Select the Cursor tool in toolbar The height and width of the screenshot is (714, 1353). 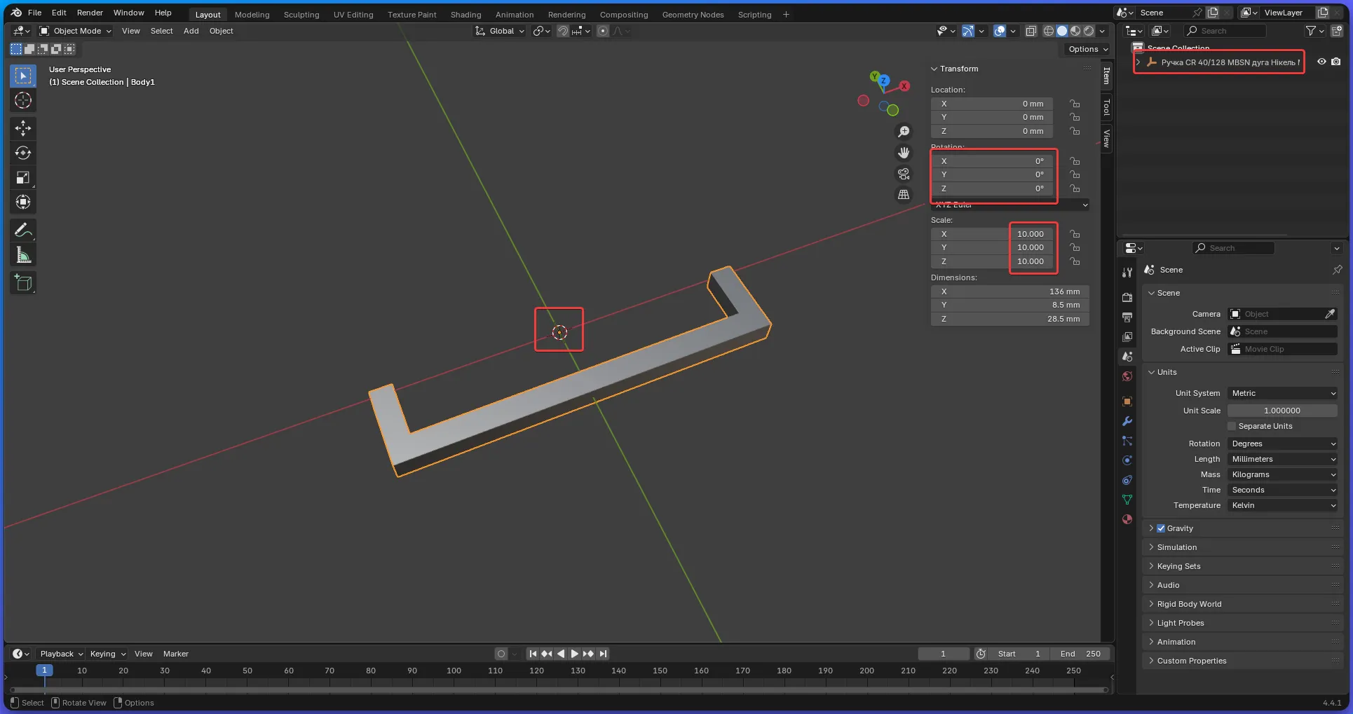tap(23, 100)
